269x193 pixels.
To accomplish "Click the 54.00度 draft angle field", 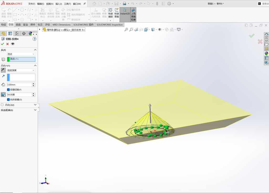I will click(x=19, y=95).
